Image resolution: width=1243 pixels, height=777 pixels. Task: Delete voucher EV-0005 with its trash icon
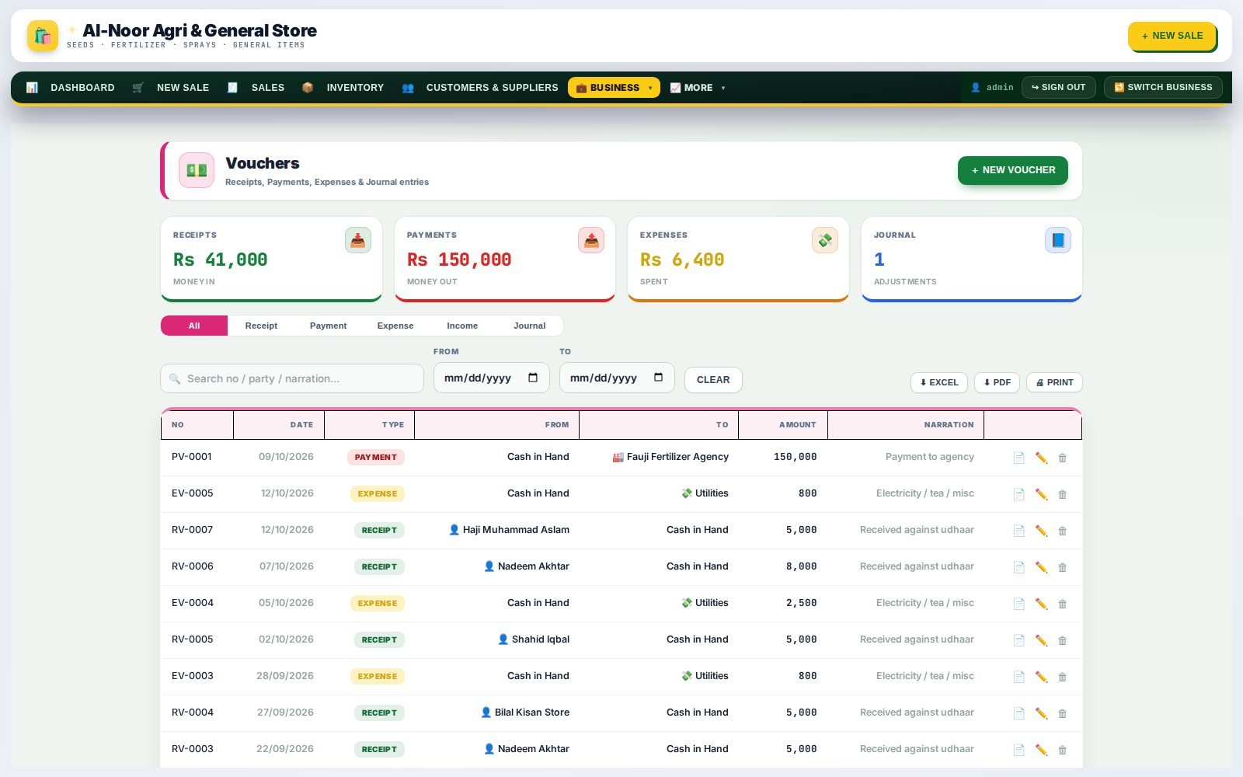(x=1062, y=494)
